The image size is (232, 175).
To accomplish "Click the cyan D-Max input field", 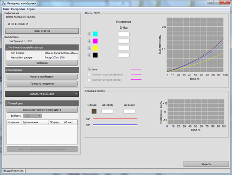I will tap(124, 34).
